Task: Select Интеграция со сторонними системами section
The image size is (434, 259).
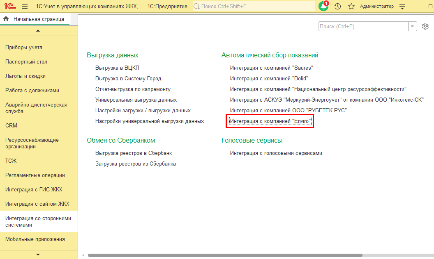Action: 38,221
